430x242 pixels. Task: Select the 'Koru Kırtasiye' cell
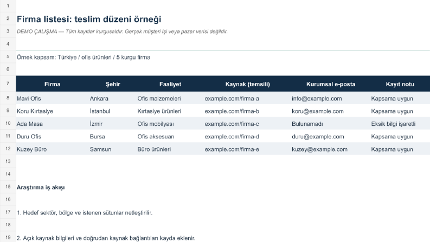pyautogui.click(x=35, y=111)
